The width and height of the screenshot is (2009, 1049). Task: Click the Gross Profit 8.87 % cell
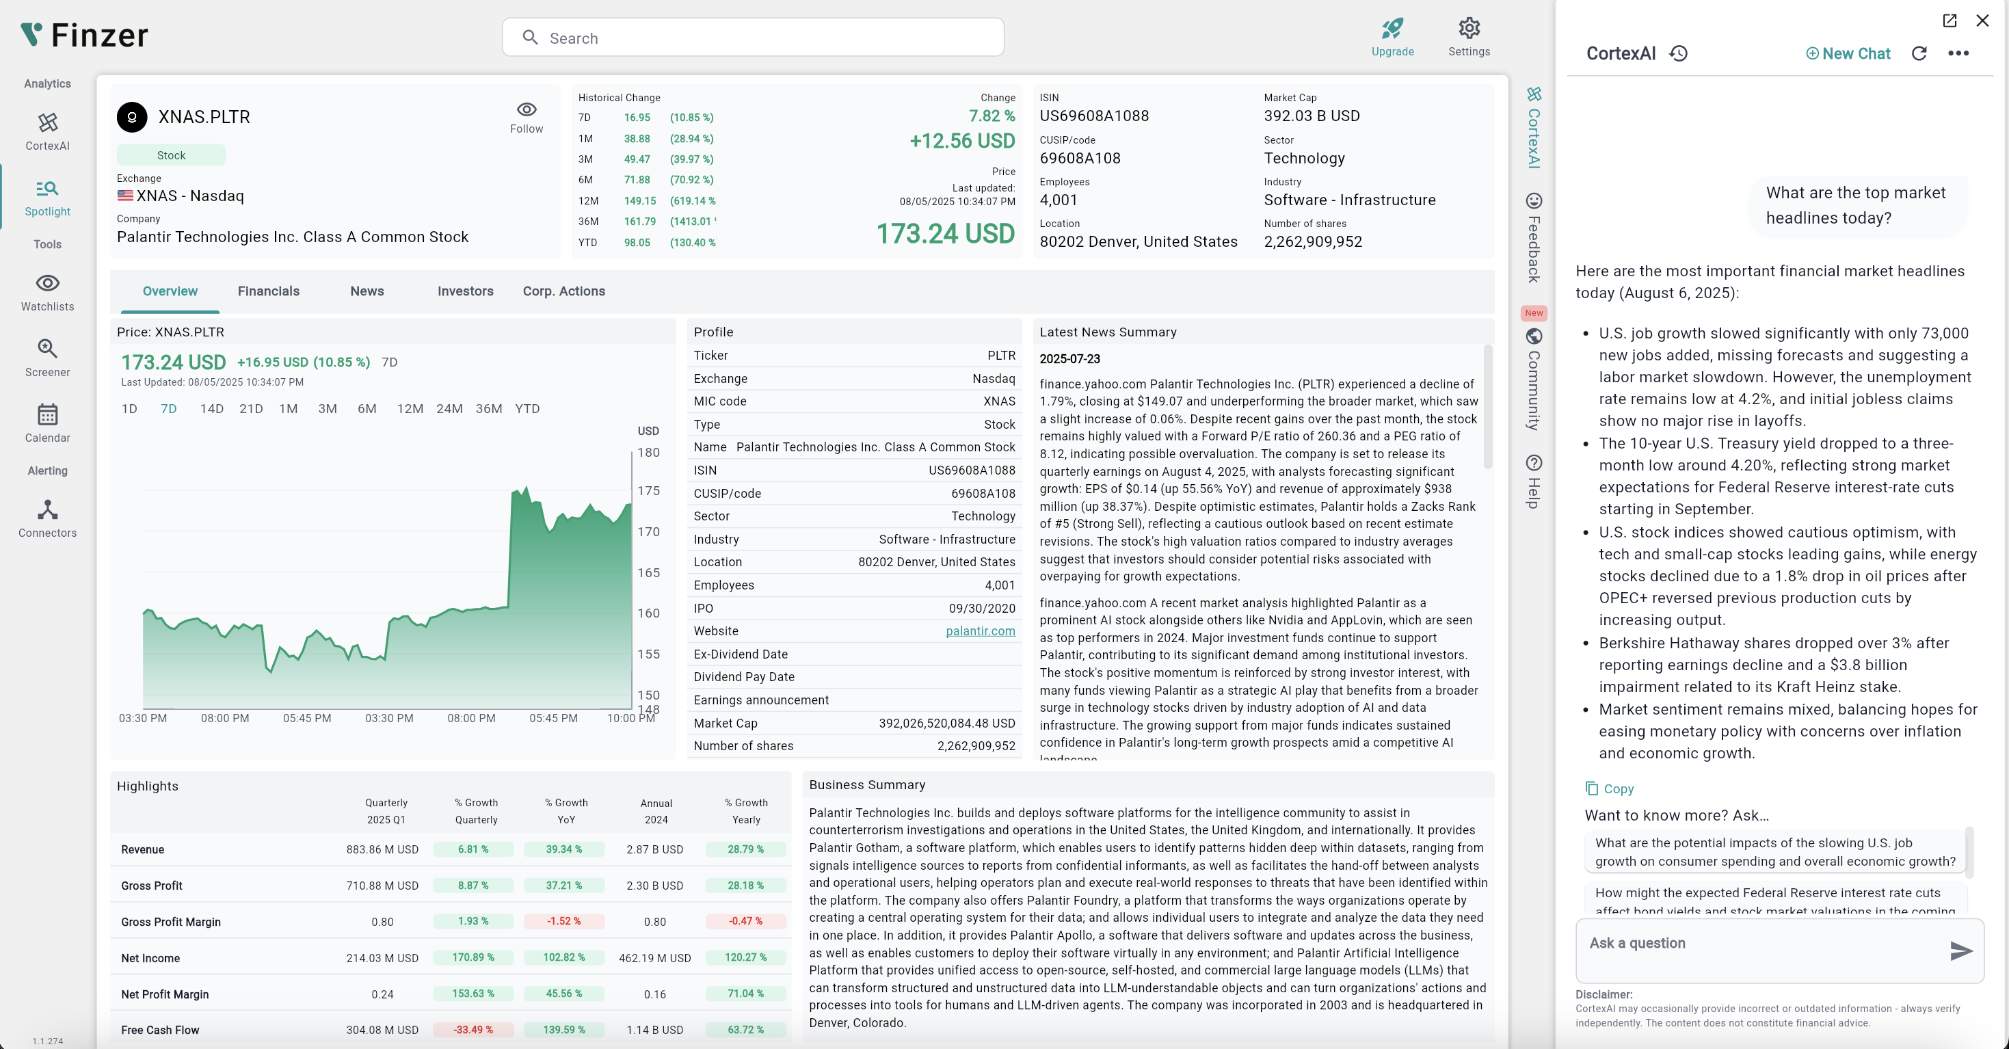[x=473, y=885]
